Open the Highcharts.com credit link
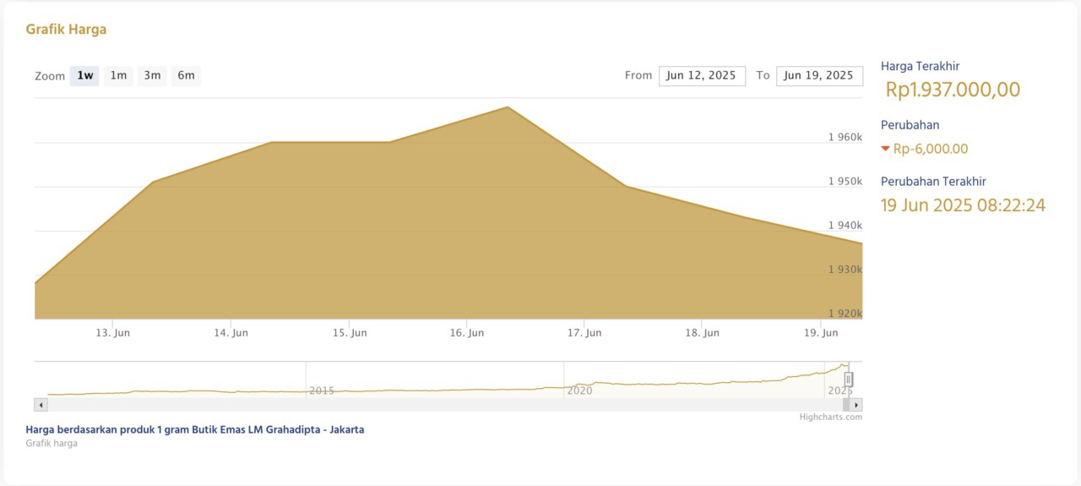Viewport: 1081px width, 486px height. pos(831,417)
